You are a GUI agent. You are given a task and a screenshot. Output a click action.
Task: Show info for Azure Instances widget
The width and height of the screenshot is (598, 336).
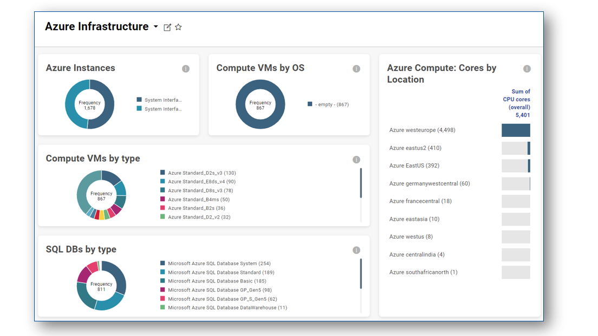pos(186,69)
